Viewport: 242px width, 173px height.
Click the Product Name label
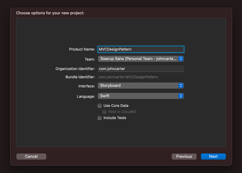click(82, 49)
